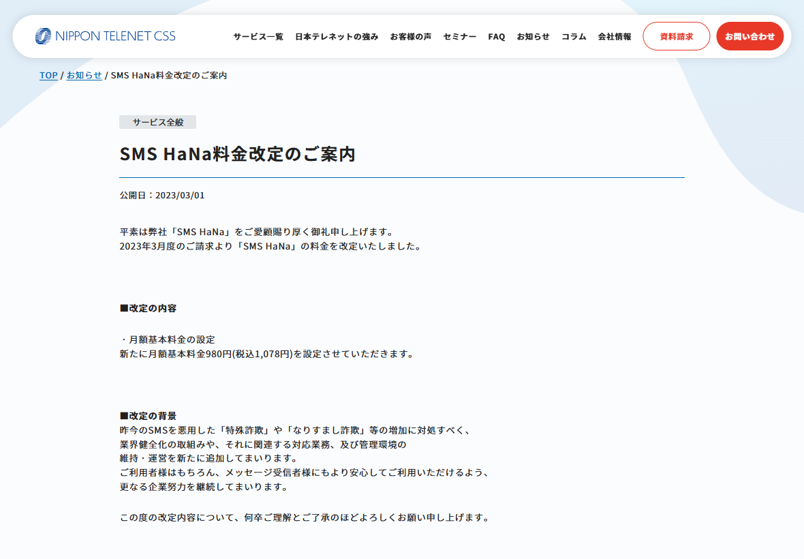Click the ・月額基本料金の設定 line
Viewport: 804px width, 559px height.
pos(168,339)
